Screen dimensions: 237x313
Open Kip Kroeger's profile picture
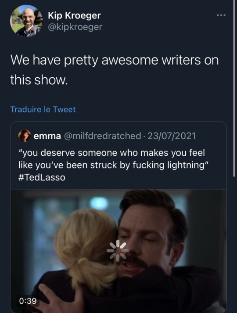pyautogui.click(x=26, y=21)
